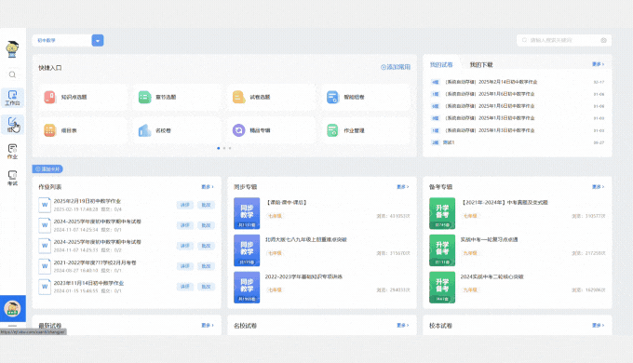Click 添加常用 in quick entry panel
Image resolution: width=633 pixels, height=363 pixels.
[396, 67]
